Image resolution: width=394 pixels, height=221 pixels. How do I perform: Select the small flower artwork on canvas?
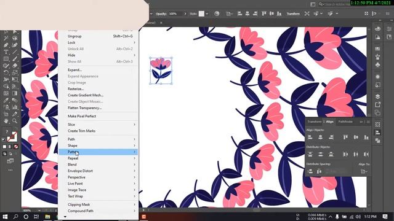tap(161, 71)
